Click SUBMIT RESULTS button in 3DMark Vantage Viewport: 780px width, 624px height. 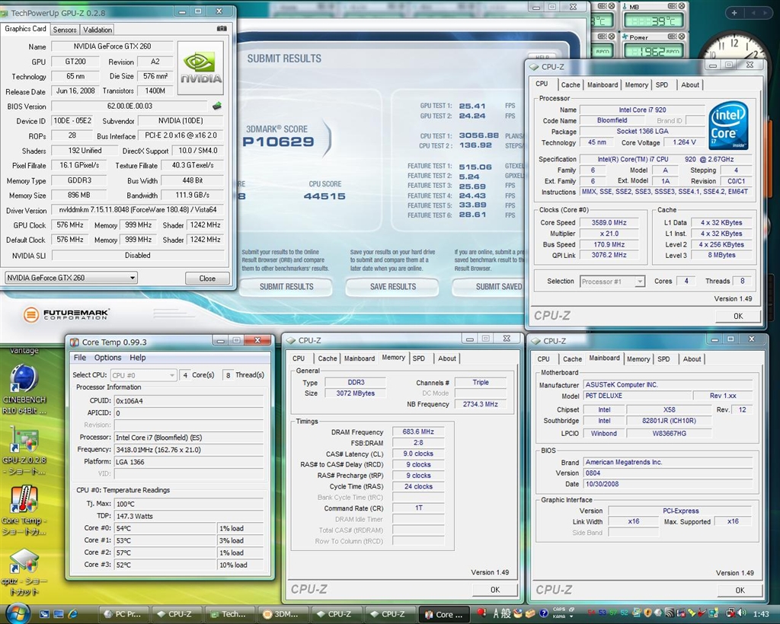[x=286, y=287]
